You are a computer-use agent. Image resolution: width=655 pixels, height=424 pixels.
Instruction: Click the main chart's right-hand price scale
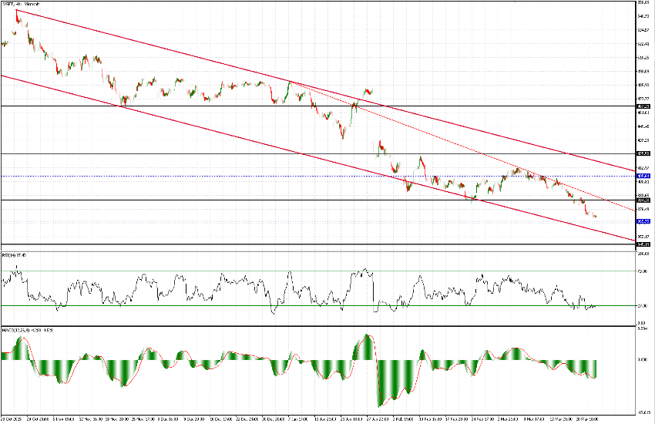click(644, 116)
